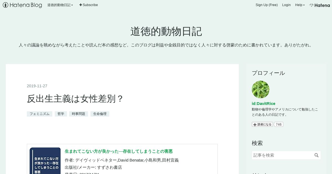Select the フェミニズム category tag
332x174 pixels.
pos(40,114)
